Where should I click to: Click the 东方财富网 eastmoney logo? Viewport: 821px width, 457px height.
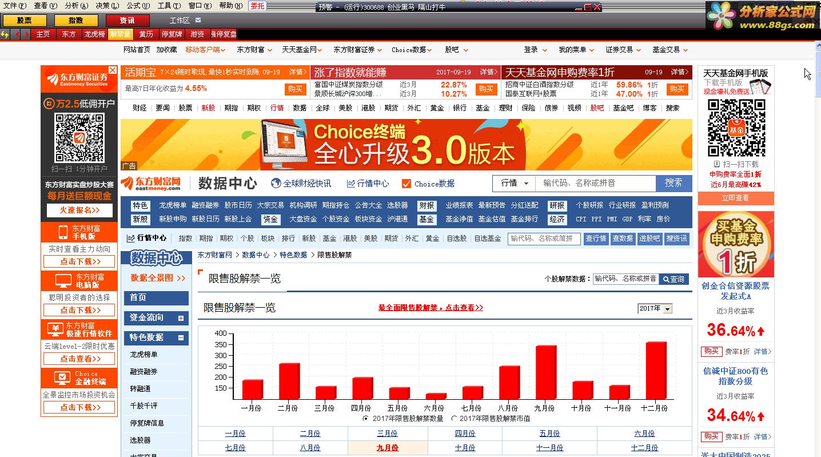[x=152, y=183]
